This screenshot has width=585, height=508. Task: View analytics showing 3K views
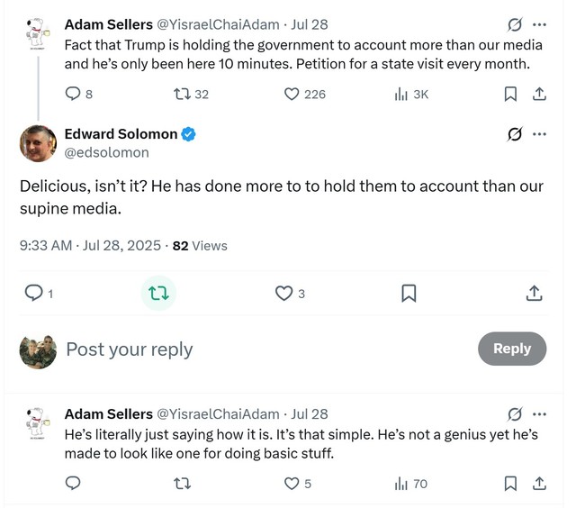click(401, 94)
